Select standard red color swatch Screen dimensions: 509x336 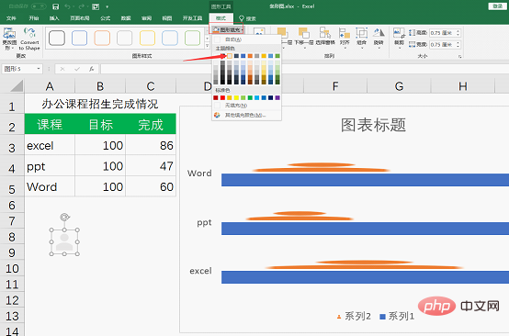tap(222, 97)
